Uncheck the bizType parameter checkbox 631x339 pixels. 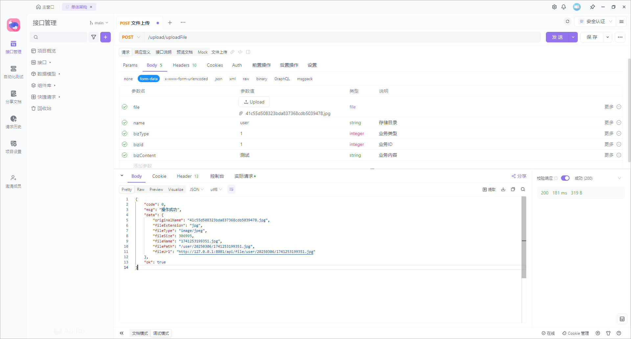click(x=125, y=133)
